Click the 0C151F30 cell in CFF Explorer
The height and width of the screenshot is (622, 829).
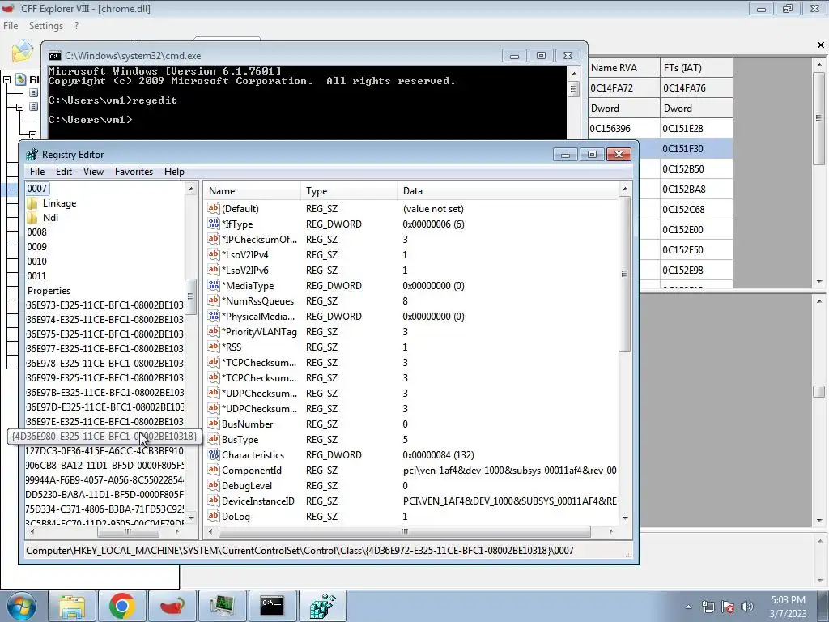click(697, 149)
